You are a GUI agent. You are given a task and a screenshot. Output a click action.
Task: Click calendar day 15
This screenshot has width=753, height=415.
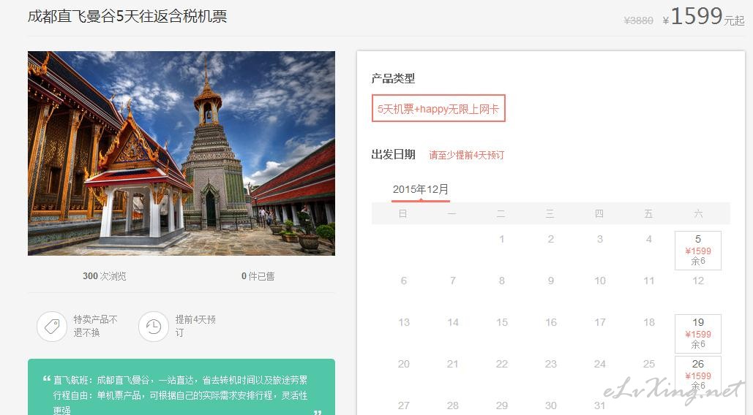coord(502,322)
